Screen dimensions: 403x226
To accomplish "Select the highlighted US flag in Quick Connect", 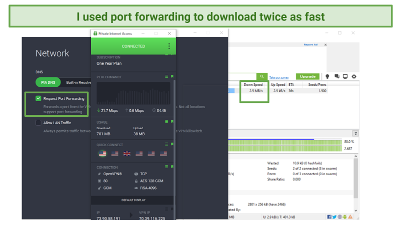I will (x=102, y=153).
